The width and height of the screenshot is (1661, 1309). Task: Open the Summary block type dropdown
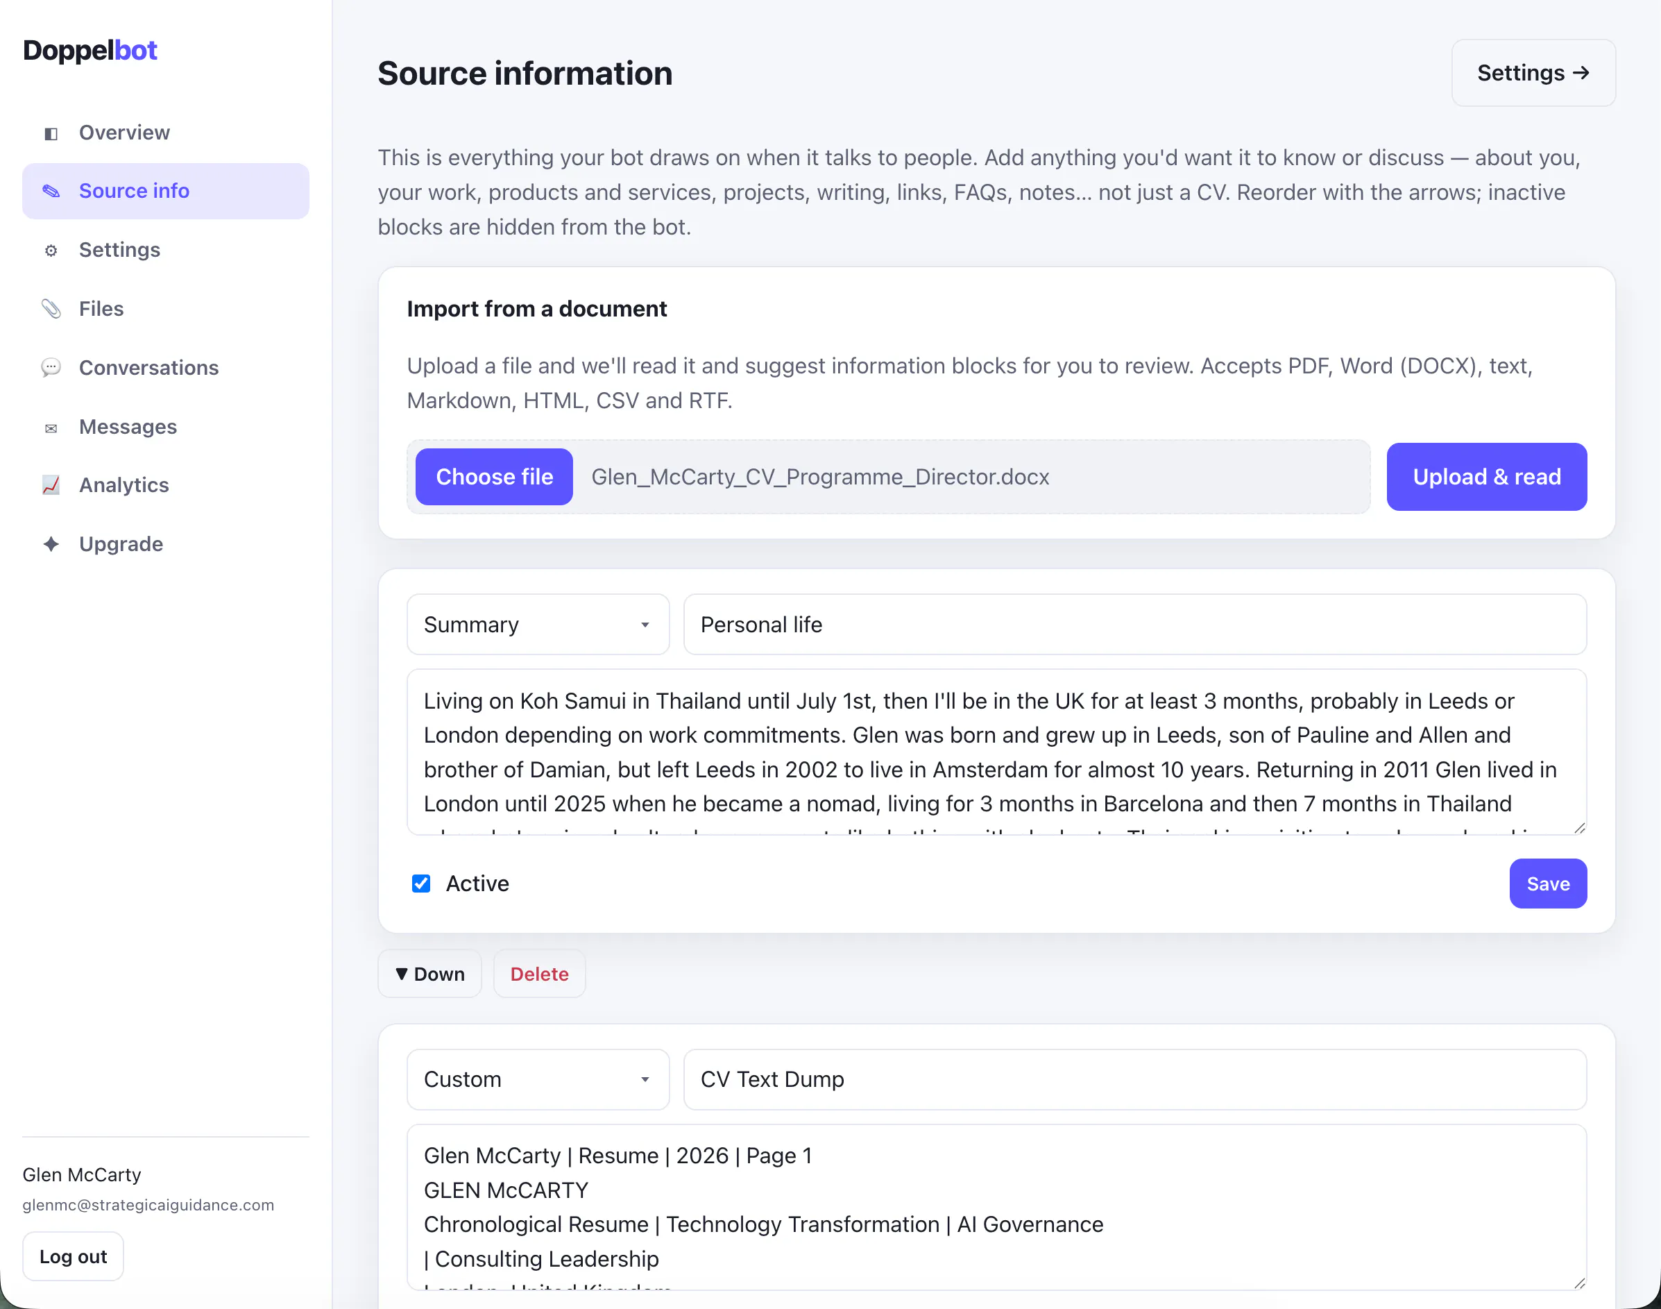pos(538,625)
